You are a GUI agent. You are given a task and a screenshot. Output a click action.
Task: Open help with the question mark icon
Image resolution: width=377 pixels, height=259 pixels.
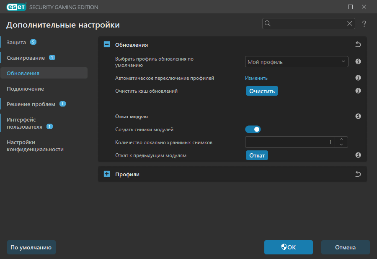[x=364, y=24]
